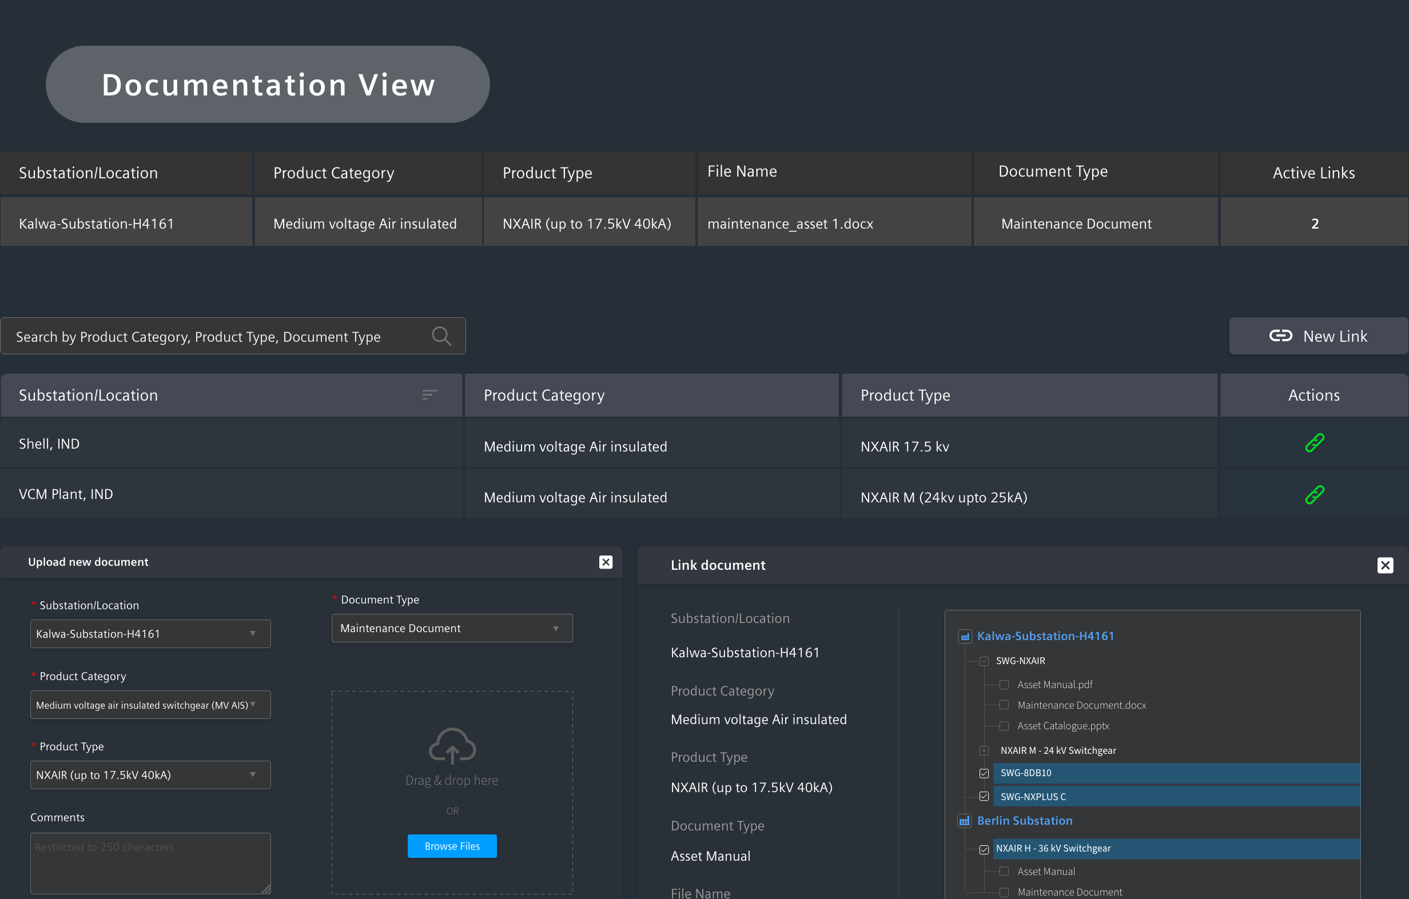The width and height of the screenshot is (1409, 899).
Task: Click the sort icon in Substation/Location header
Action: click(429, 395)
